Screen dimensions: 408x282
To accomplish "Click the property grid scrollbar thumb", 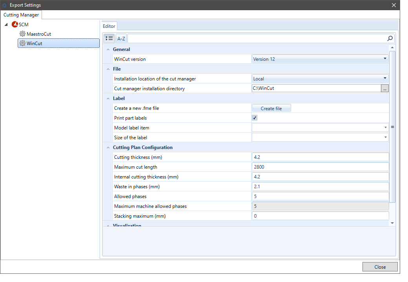I will click(x=392, y=127).
